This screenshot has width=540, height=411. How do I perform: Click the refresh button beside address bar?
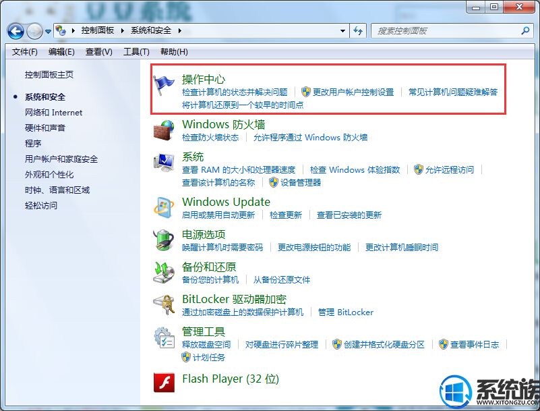(358, 31)
